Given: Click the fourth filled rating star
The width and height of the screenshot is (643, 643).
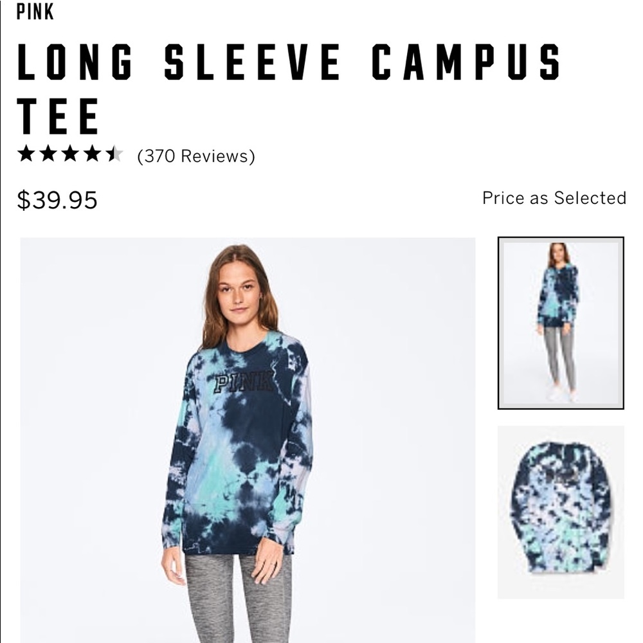Looking at the screenshot, I should pos(93,154).
